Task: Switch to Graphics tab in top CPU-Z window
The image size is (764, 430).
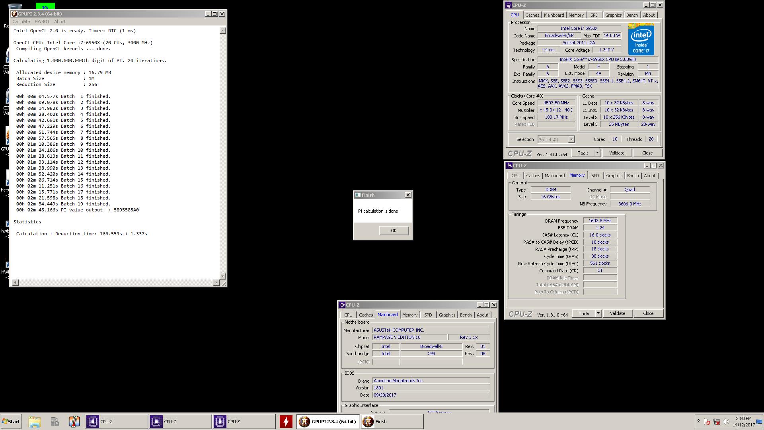Action: tap(613, 15)
